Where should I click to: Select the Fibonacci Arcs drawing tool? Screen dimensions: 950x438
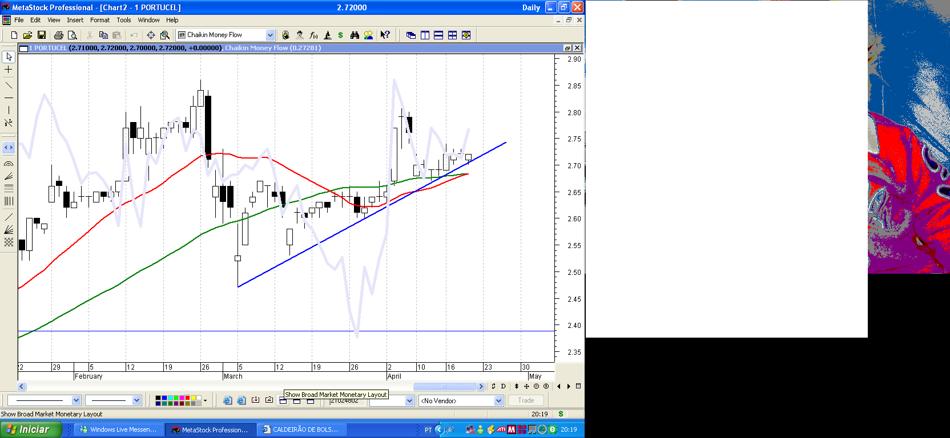pos(9,164)
